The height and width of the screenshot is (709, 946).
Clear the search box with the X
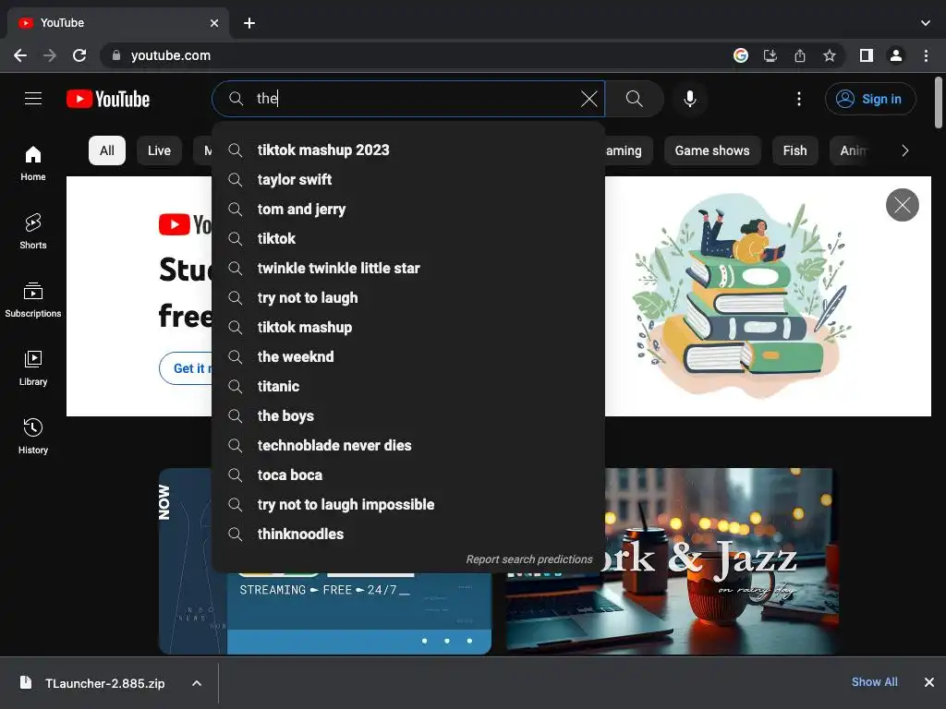tap(588, 99)
